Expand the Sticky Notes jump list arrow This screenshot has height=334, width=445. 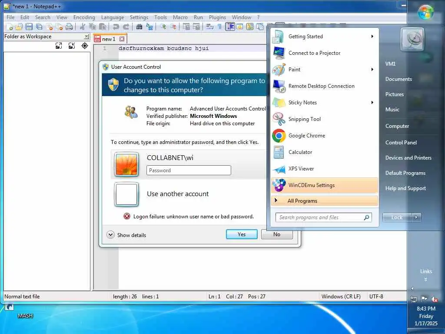click(372, 102)
